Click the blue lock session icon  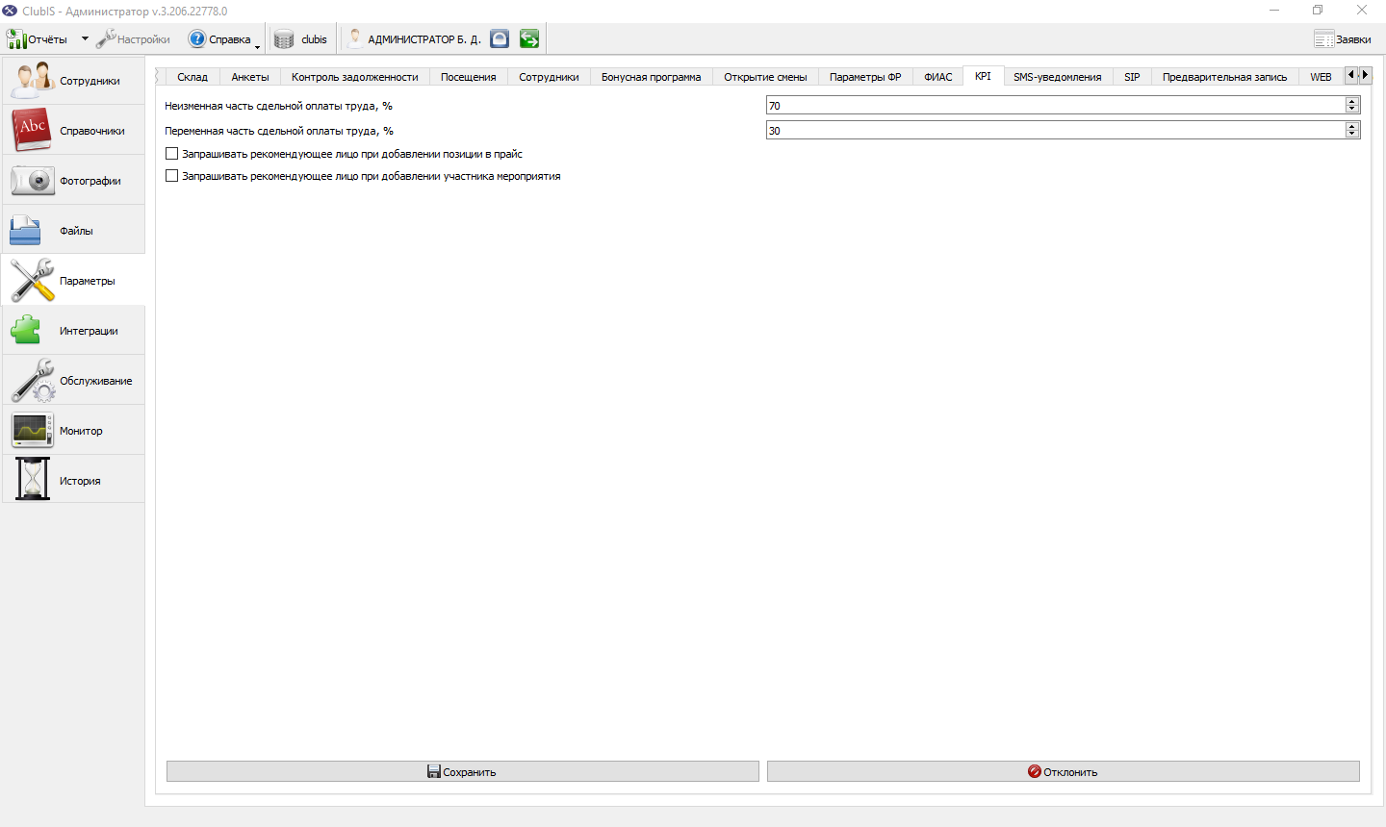[500, 39]
